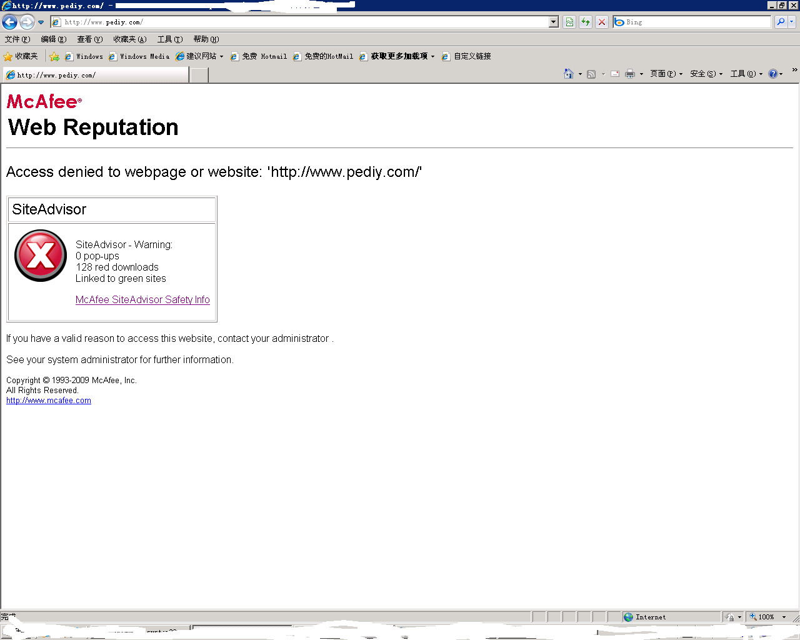The width and height of the screenshot is (800, 640).
Task: Open the 自定义链接 favorites link
Action: click(x=466, y=56)
